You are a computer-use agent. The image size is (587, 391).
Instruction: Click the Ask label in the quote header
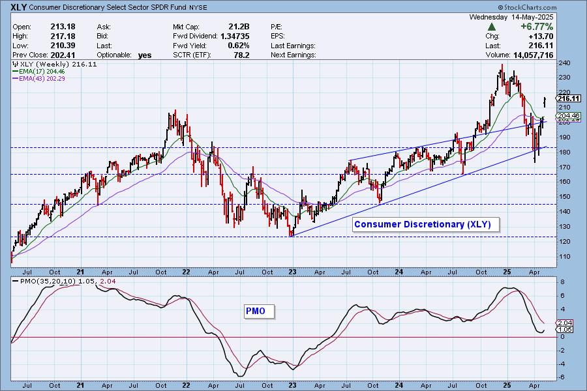click(x=104, y=27)
